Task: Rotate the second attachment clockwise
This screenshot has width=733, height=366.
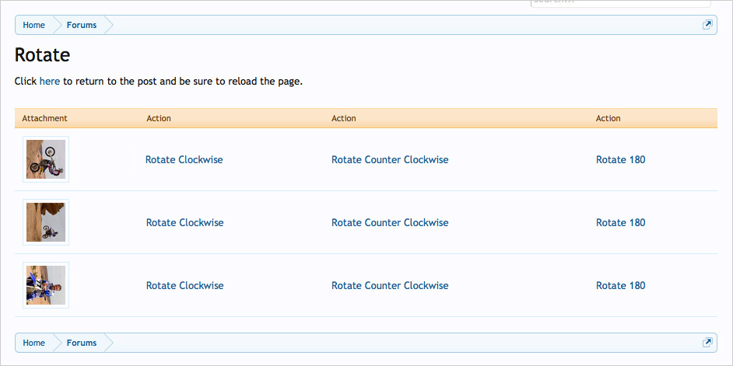Action: [184, 222]
